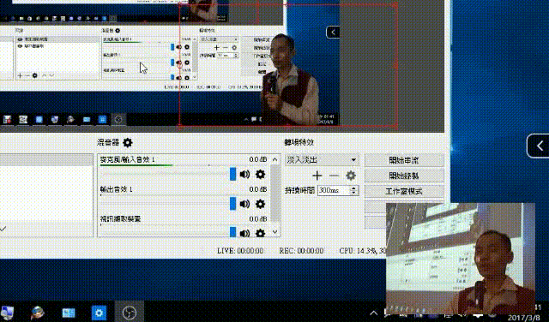Click the duration spinner arrows next to 300ms
Viewport: 549px width, 322px height.
point(354,190)
